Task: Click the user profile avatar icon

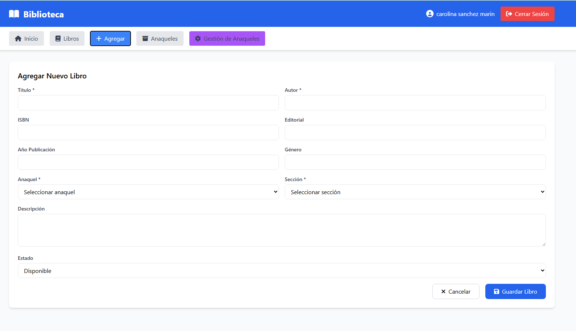Action: pyautogui.click(x=430, y=14)
